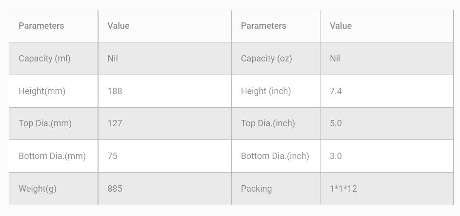Select the first Value header cell
This screenshot has height=216, width=460.
pos(119,26)
